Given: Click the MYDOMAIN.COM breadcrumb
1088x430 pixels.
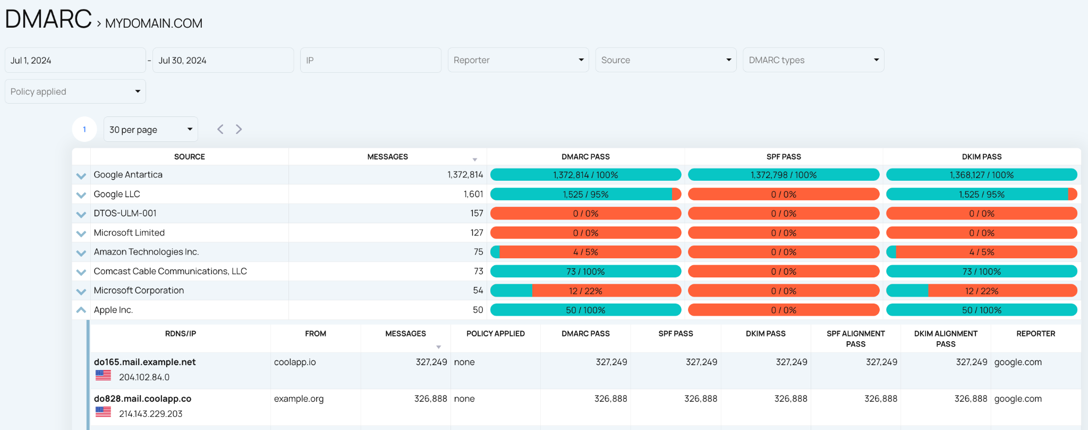Looking at the screenshot, I should (x=154, y=23).
